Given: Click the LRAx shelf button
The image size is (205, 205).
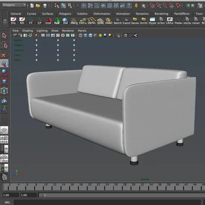Looking at the screenshot, I should [x=170, y=20].
